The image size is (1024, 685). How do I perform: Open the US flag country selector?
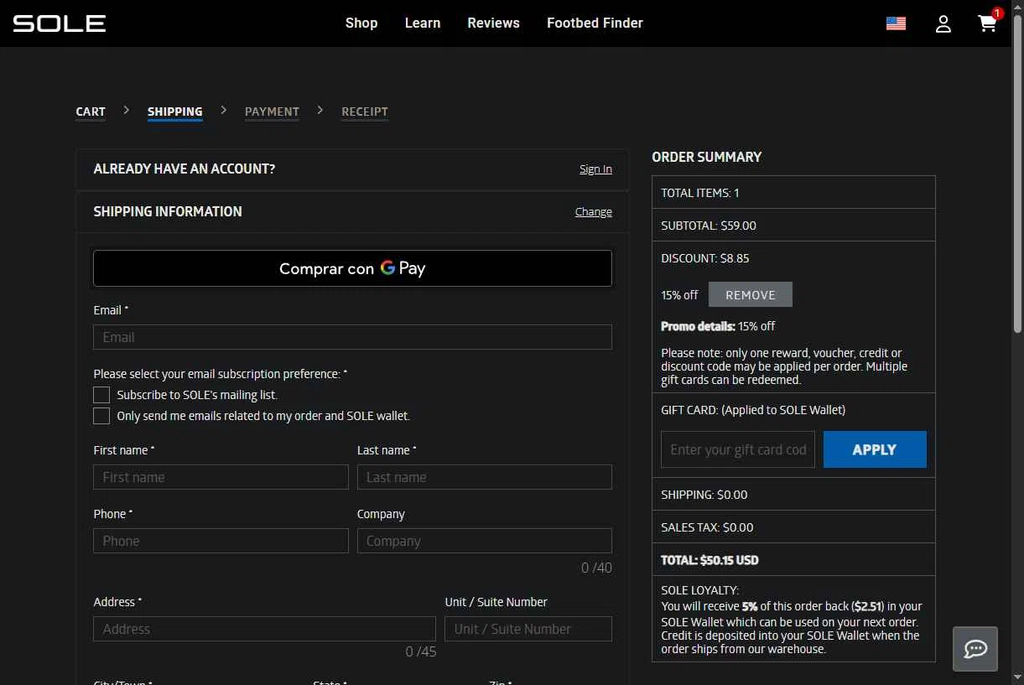896,23
